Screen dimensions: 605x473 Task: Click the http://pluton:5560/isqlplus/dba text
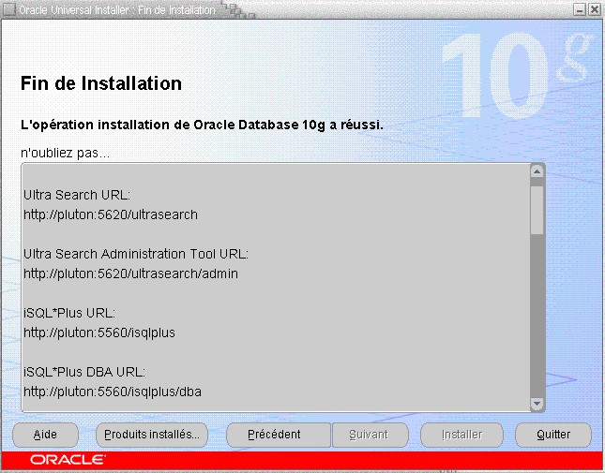[113, 392]
